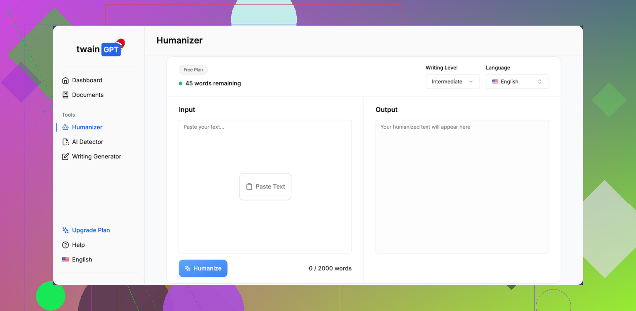Screen dimensions: 636x311
Task: Switch to the AI Detector tool
Action: coord(87,142)
